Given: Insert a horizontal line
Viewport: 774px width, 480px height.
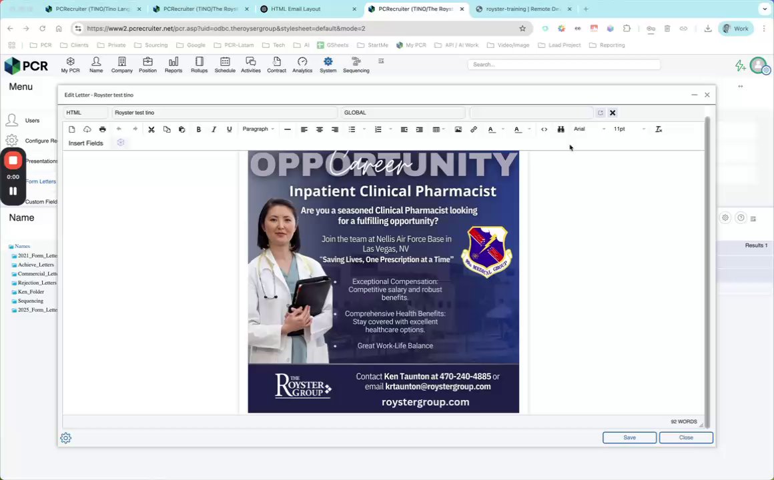Looking at the screenshot, I should point(288,129).
